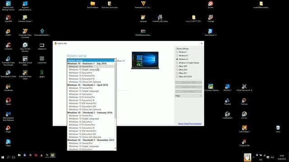Launch Freemake Video Downloader from the desktop
This screenshot has width=289, height=162.
[8, 61]
